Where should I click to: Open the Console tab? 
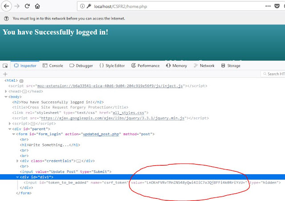[x=53, y=65]
